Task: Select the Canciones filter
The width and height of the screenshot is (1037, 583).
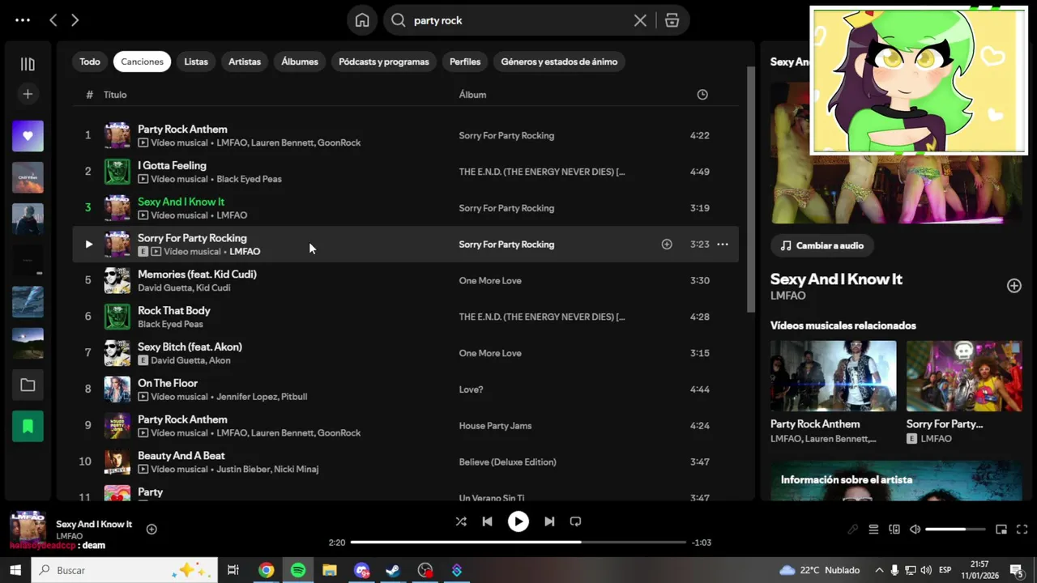Action: pos(142,62)
